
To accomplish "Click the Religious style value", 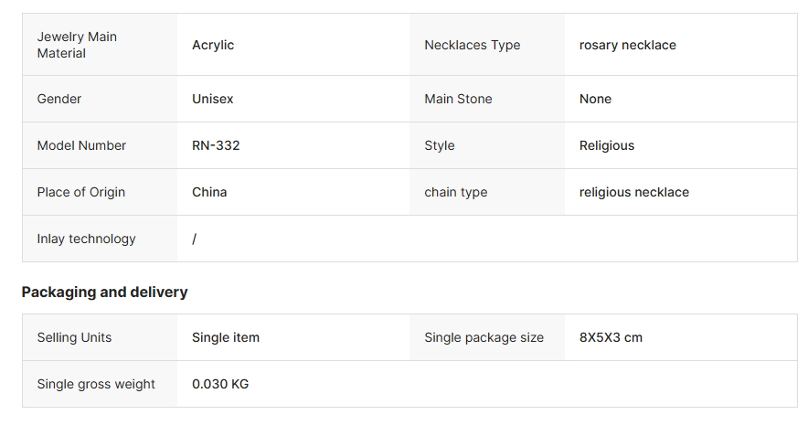I will coord(607,146).
